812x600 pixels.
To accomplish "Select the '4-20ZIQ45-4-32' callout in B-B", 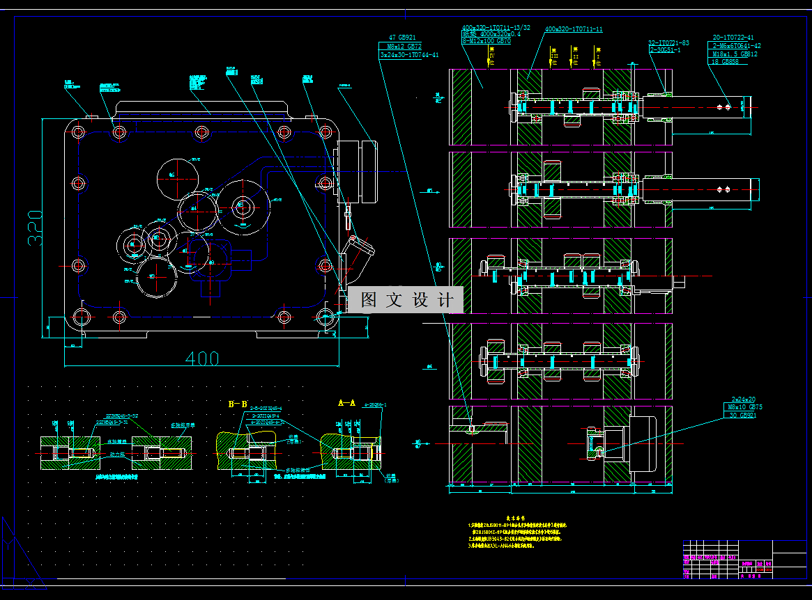I will pyautogui.click(x=267, y=422).
